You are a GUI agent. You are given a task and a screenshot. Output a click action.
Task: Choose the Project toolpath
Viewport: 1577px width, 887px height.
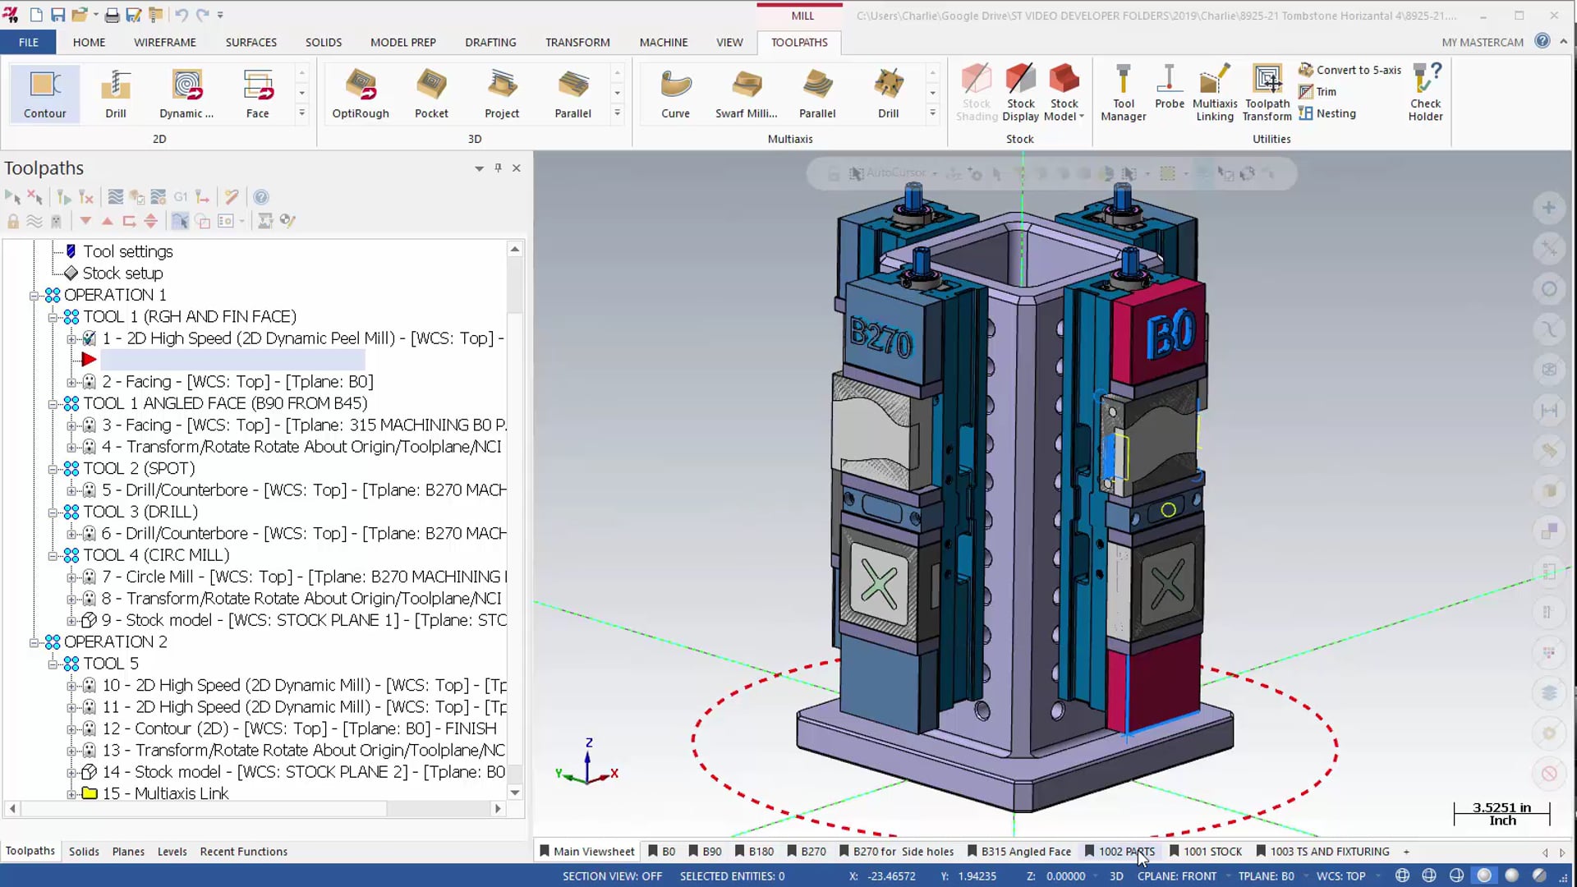pos(502,94)
